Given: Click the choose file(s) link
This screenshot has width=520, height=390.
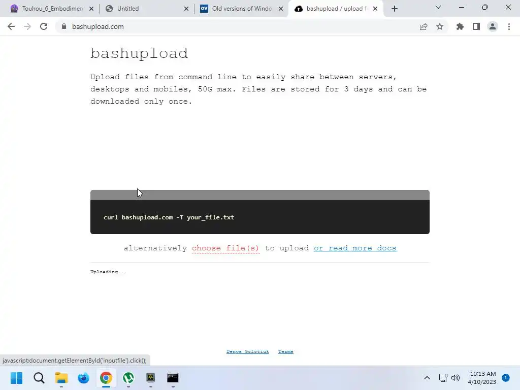Looking at the screenshot, I should (225, 248).
